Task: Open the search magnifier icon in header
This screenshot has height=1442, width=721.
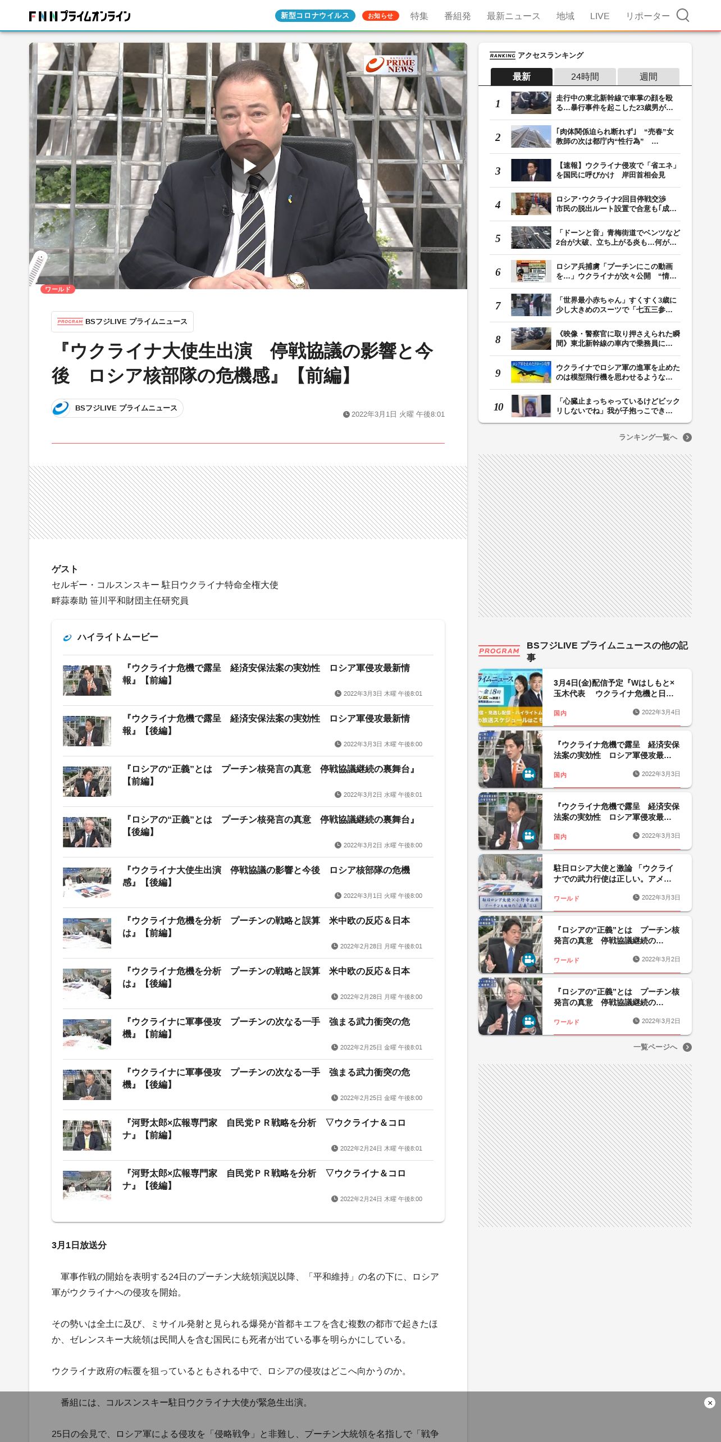Action: click(x=682, y=15)
